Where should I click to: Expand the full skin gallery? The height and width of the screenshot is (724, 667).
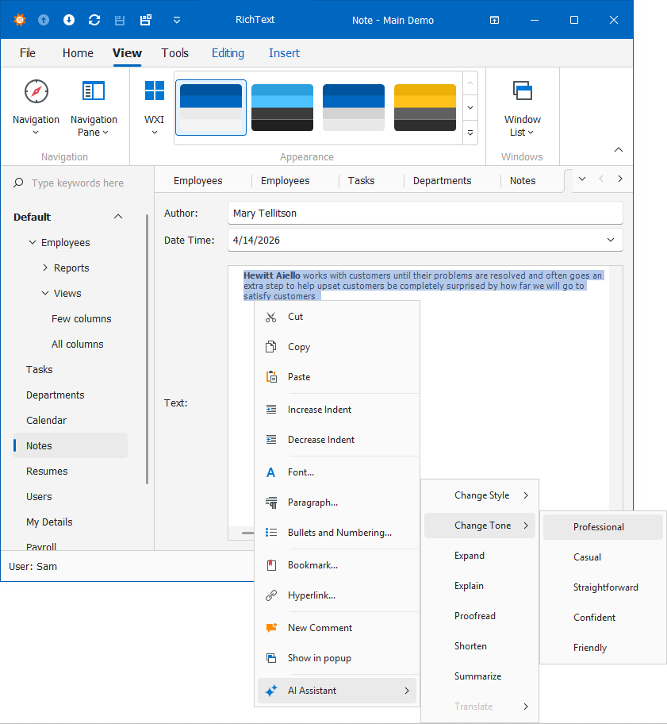pyautogui.click(x=470, y=133)
